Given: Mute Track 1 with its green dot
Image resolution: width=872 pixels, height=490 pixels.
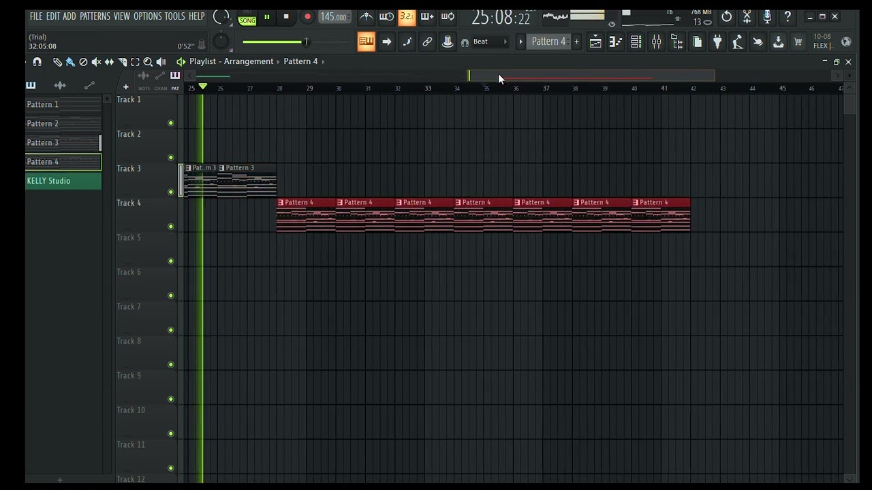Looking at the screenshot, I should (x=171, y=123).
